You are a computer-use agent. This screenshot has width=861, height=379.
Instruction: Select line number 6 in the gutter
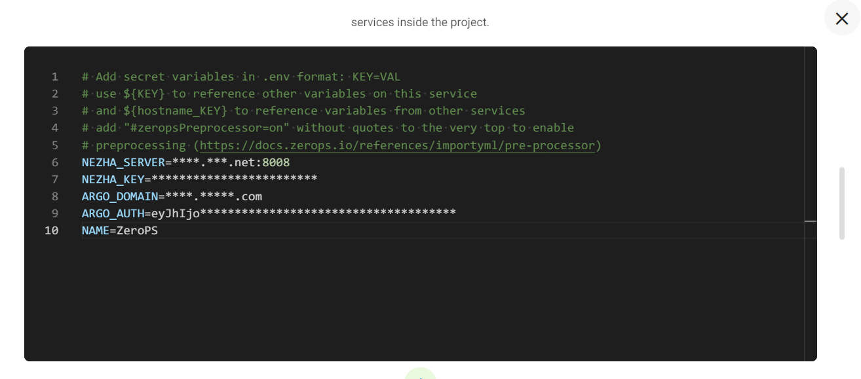click(55, 162)
